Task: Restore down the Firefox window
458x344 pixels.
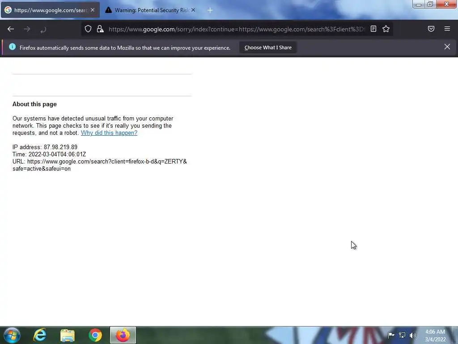Action: 430,4
